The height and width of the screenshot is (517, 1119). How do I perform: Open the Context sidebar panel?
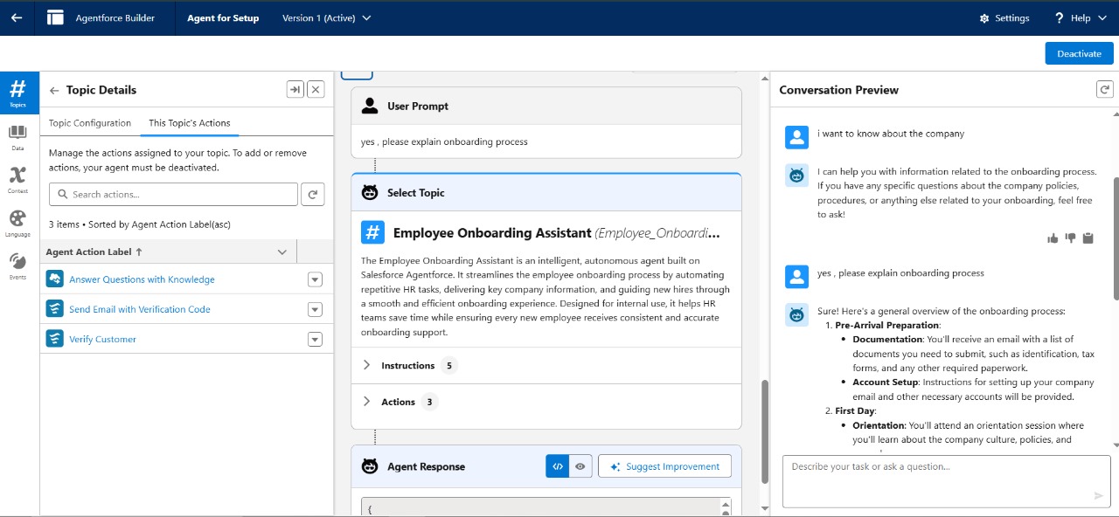[x=17, y=180]
